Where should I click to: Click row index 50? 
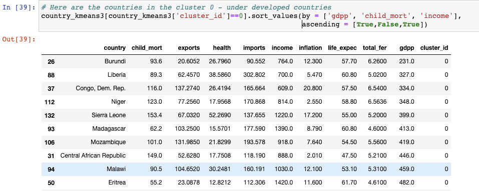[x=51, y=183]
